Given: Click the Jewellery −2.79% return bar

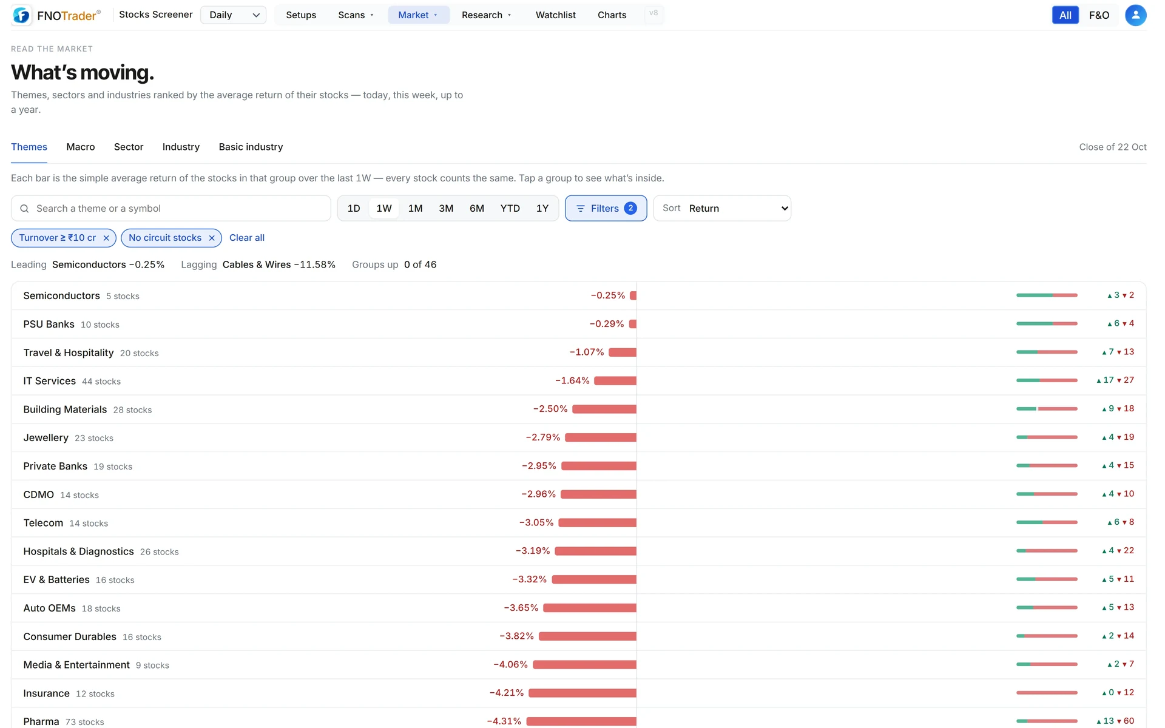Looking at the screenshot, I should (601, 437).
